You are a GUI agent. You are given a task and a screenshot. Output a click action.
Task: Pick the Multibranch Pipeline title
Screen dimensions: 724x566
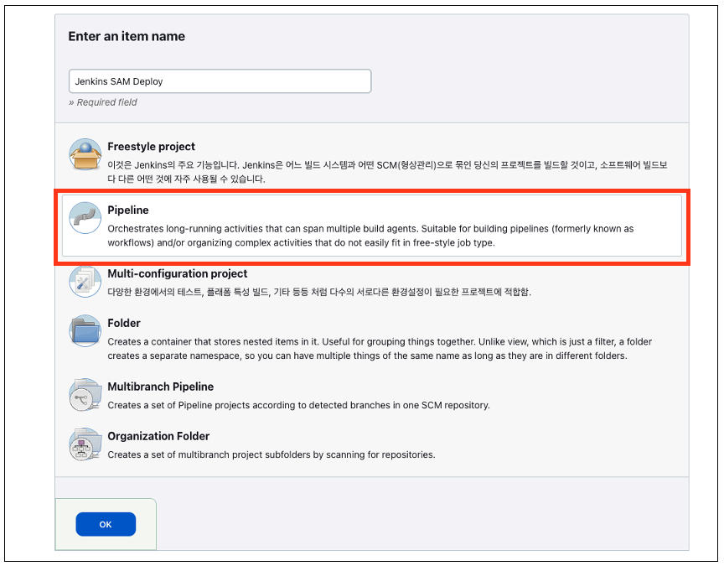click(160, 387)
